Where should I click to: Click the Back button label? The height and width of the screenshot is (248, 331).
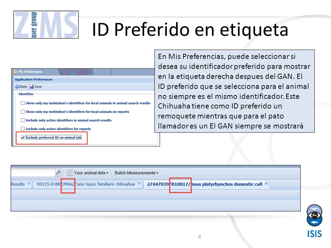coord(23,87)
